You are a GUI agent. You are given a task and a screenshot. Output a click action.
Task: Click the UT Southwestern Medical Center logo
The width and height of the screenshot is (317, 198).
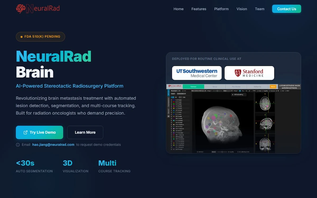click(197, 73)
